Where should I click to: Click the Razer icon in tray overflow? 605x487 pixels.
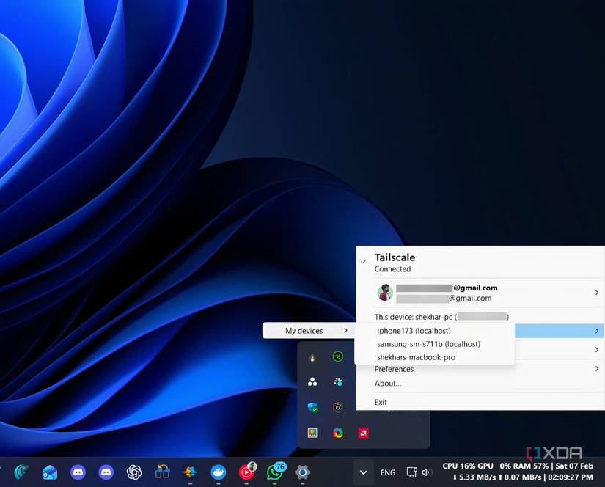338,356
